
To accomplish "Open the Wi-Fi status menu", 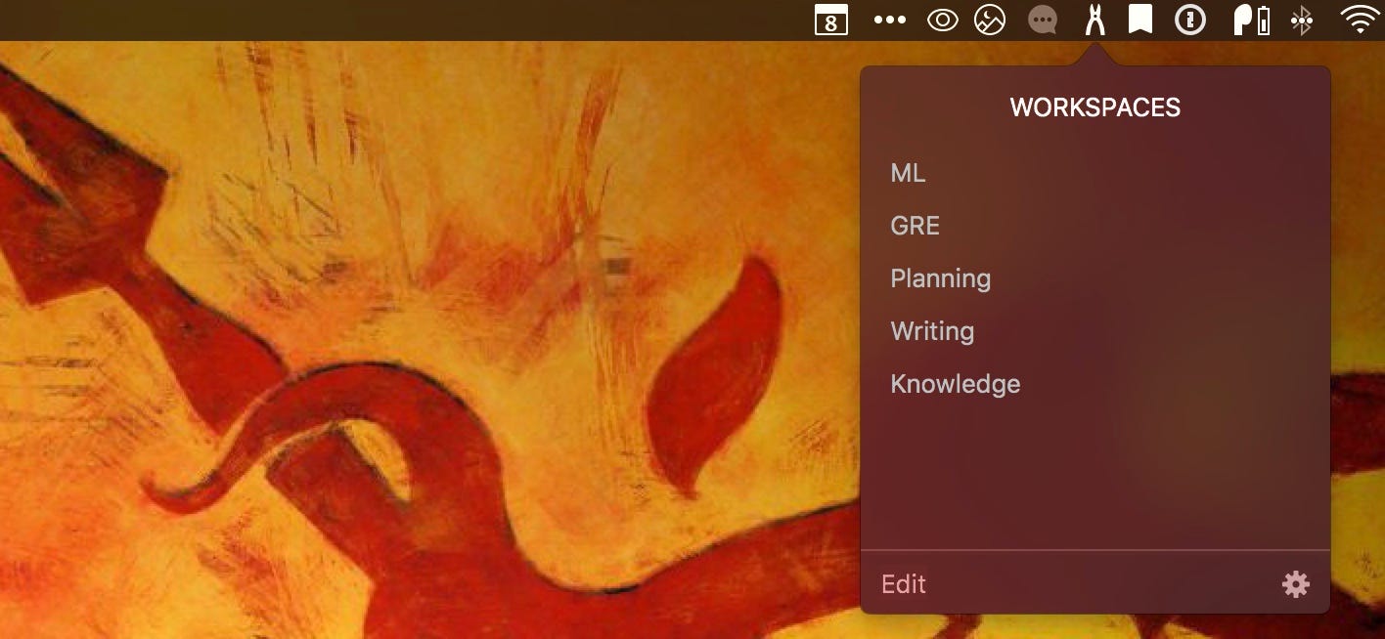I will tap(1361, 20).
